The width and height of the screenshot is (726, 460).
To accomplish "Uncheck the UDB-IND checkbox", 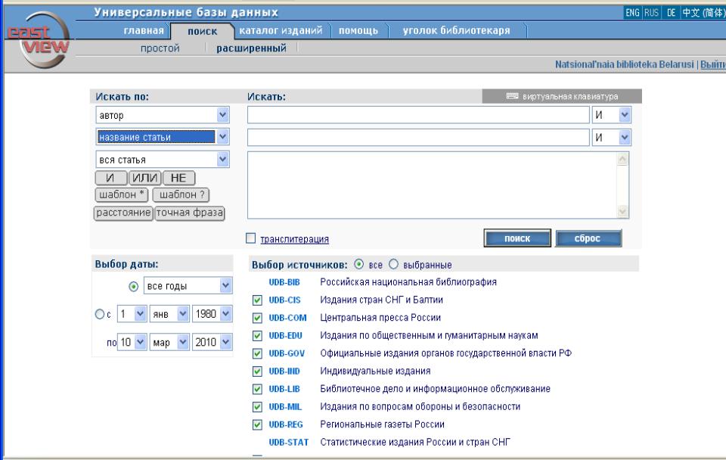I will [257, 371].
